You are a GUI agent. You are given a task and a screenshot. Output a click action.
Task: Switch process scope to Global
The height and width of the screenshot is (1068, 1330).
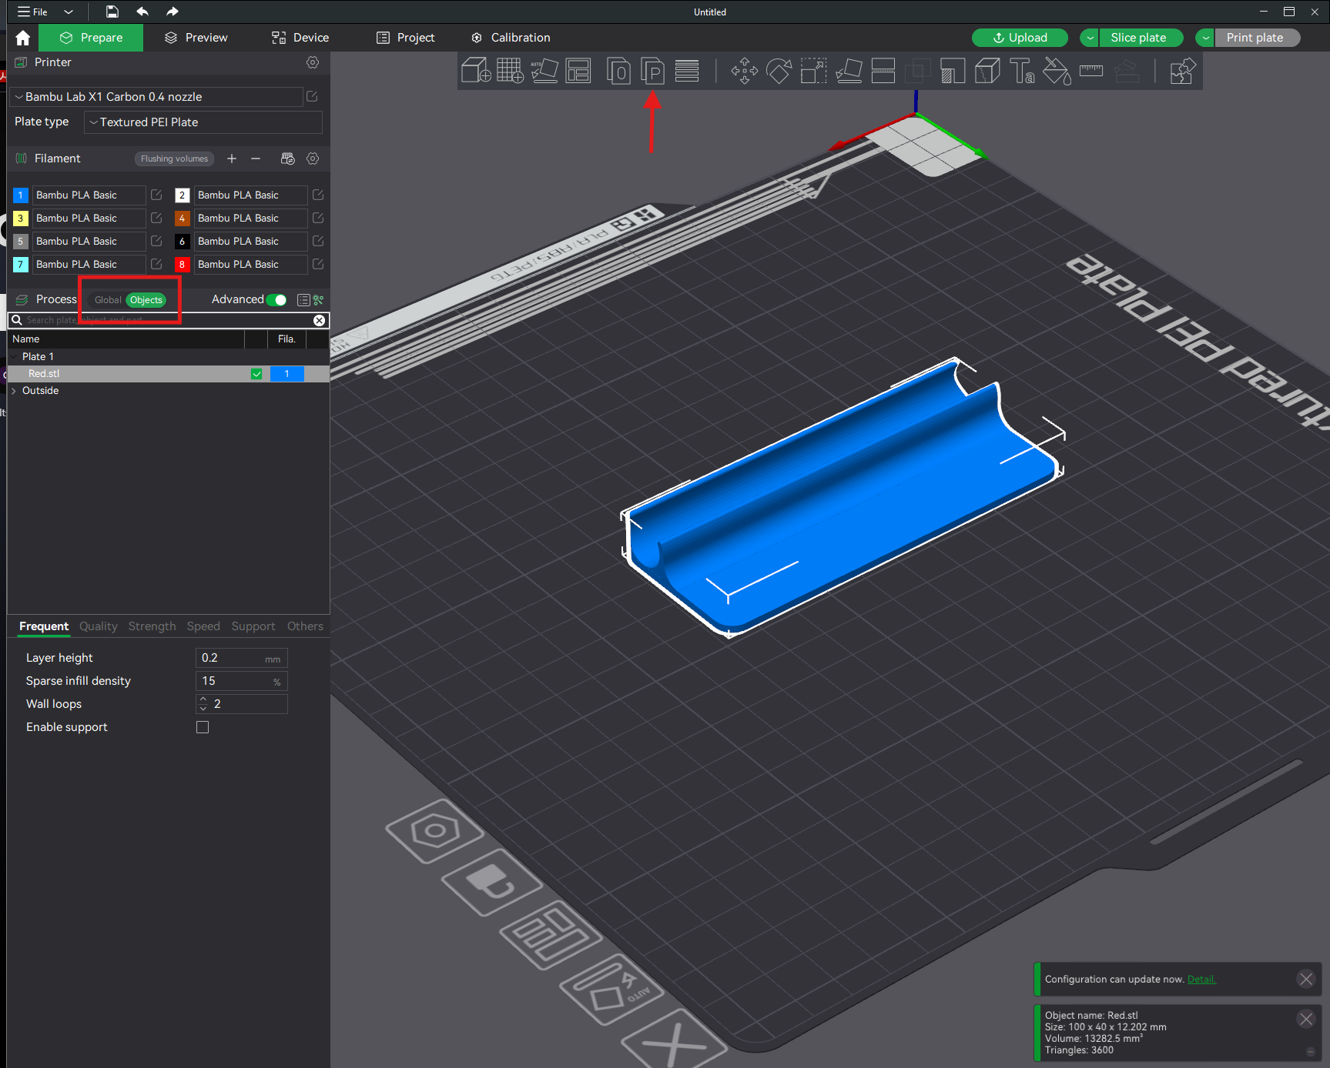tap(108, 300)
